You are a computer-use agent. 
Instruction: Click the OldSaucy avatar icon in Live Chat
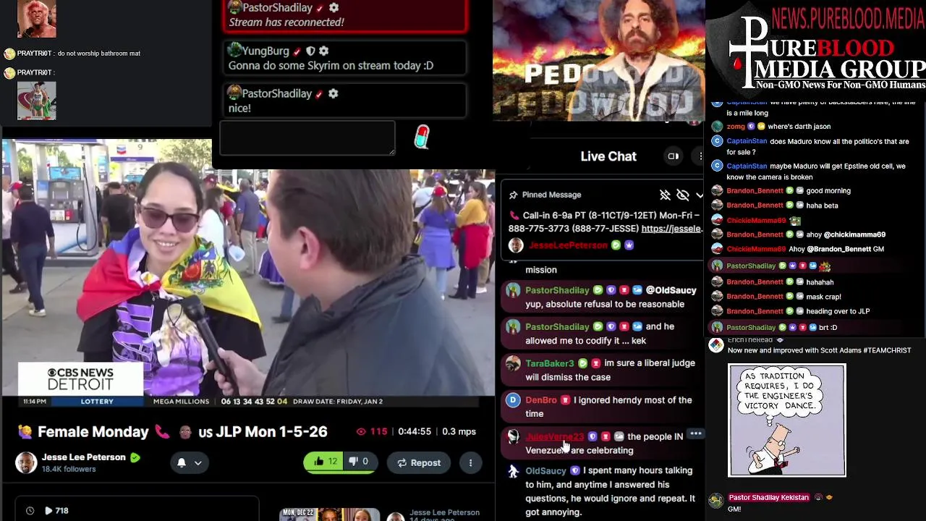(513, 472)
